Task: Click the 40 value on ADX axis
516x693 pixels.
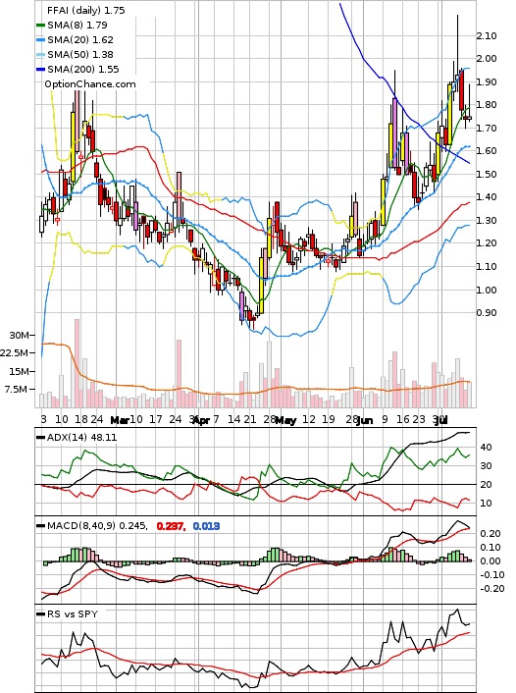Action: (x=486, y=448)
